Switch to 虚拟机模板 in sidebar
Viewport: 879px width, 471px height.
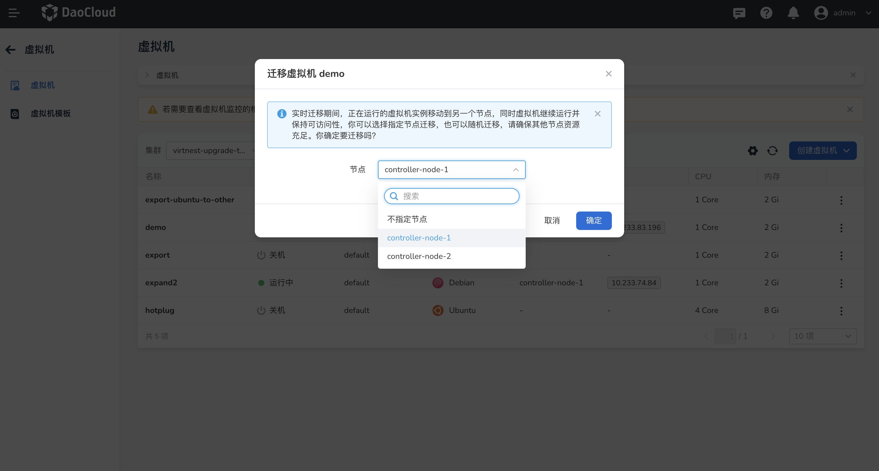(51, 113)
